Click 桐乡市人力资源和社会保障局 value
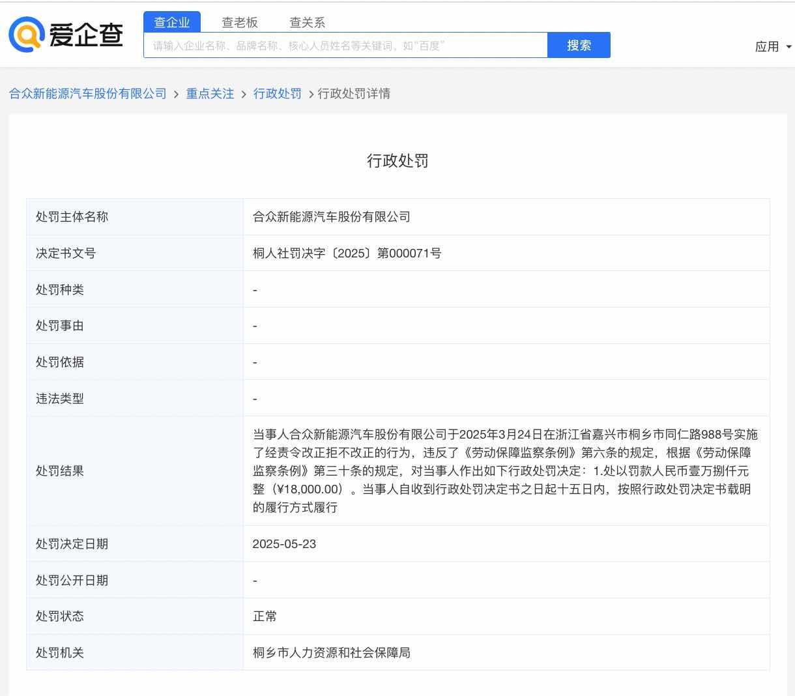This screenshot has width=795, height=696. [332, 652]
